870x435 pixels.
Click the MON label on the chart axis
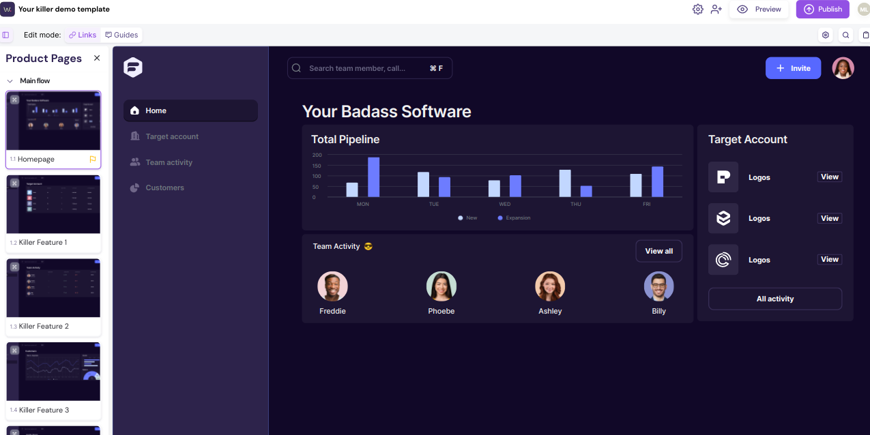coord(363,205)
